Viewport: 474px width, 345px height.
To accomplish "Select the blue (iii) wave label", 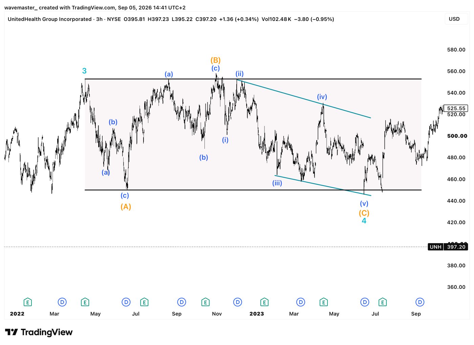I will pyautogui.click(x=277, y=183).
